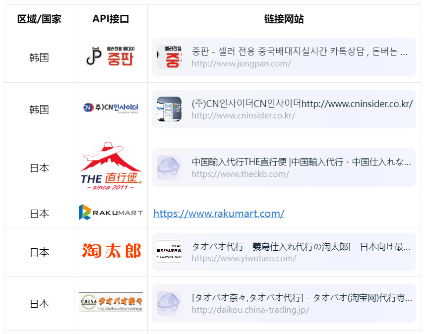
Task: Click globe icon on theckb.com card
Action: click(x=169, y=167)
